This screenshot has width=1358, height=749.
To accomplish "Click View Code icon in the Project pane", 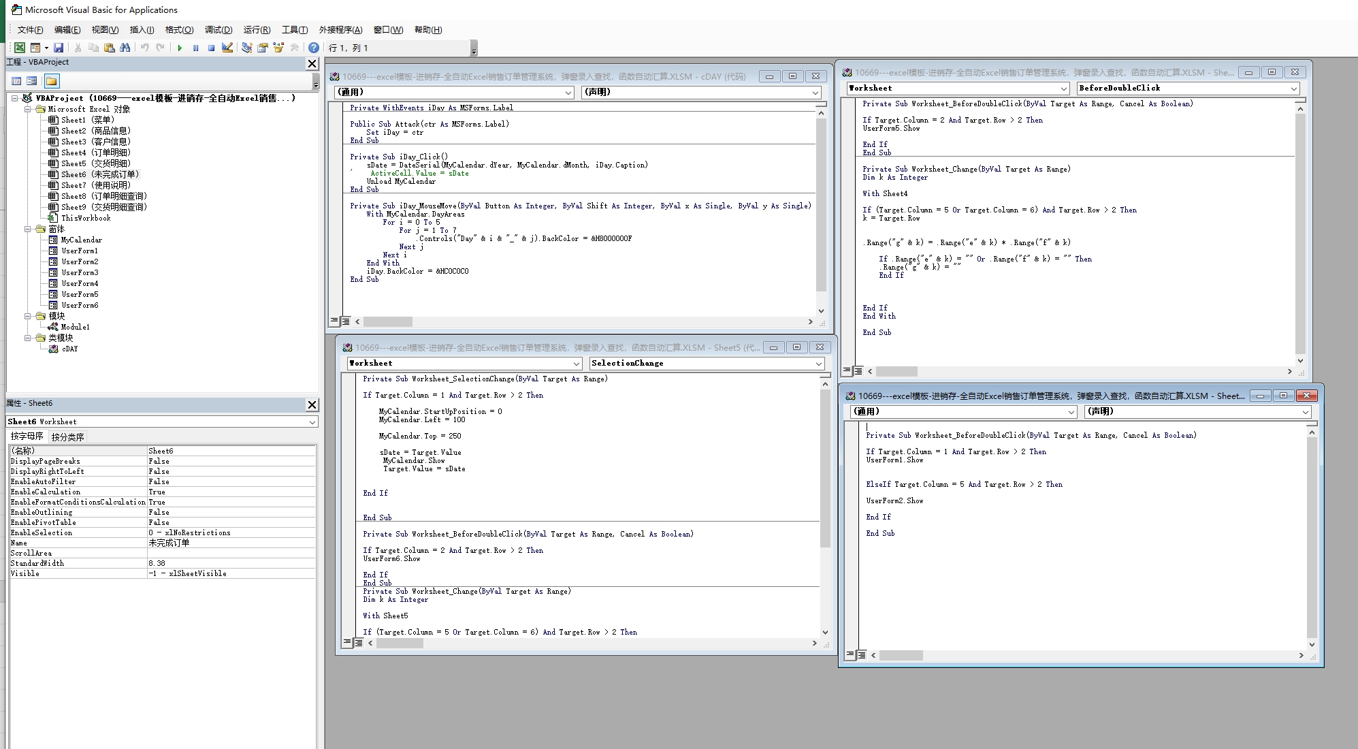I will pyautogui.click(x=16, y=81).
